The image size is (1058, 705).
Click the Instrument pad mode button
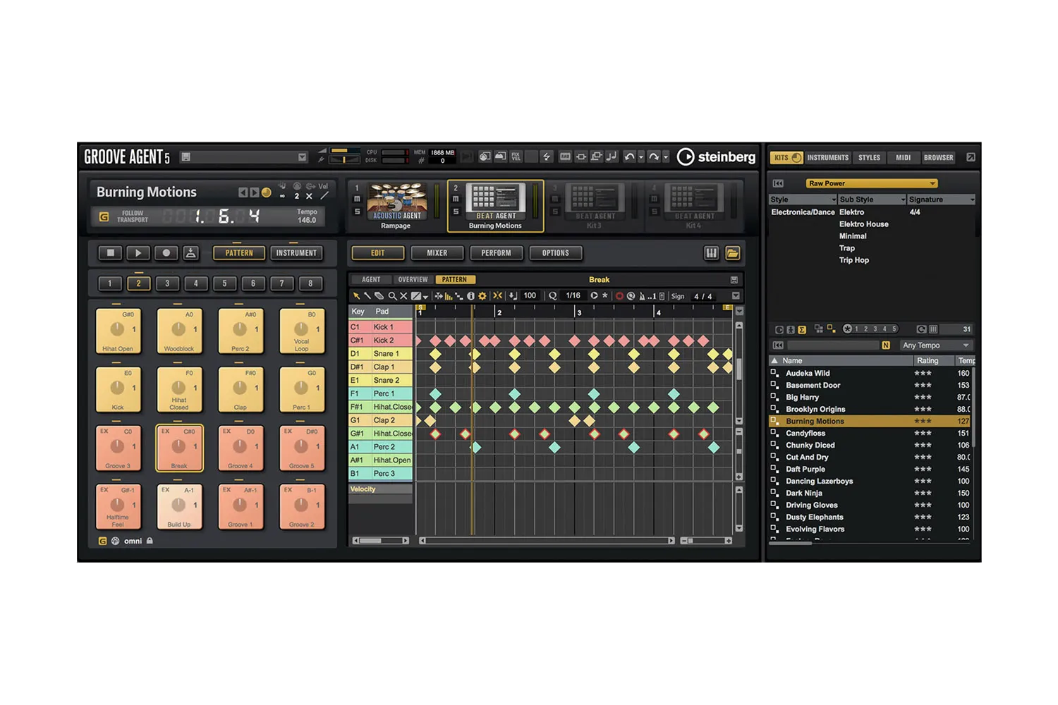click(x=296, y=253)
